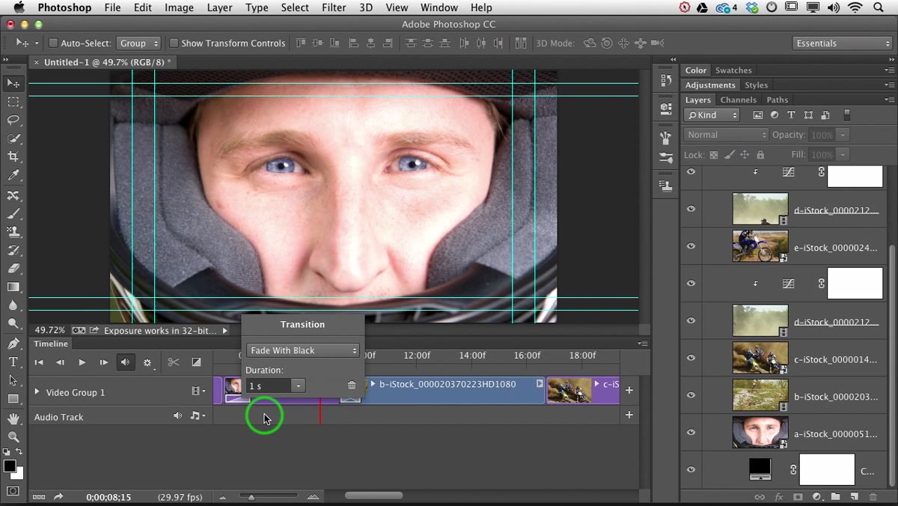898x506 pixels.
Task: Select the Clone Stamp tool
Action: tap(13, 231)
